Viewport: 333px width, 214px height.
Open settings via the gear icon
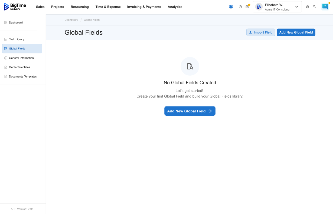[x=307, y=7]
